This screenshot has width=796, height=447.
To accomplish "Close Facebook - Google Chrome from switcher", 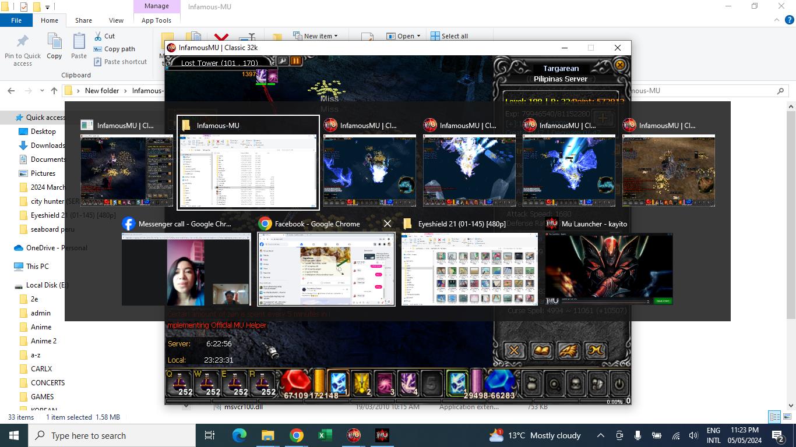I will [x=388, y=223].
